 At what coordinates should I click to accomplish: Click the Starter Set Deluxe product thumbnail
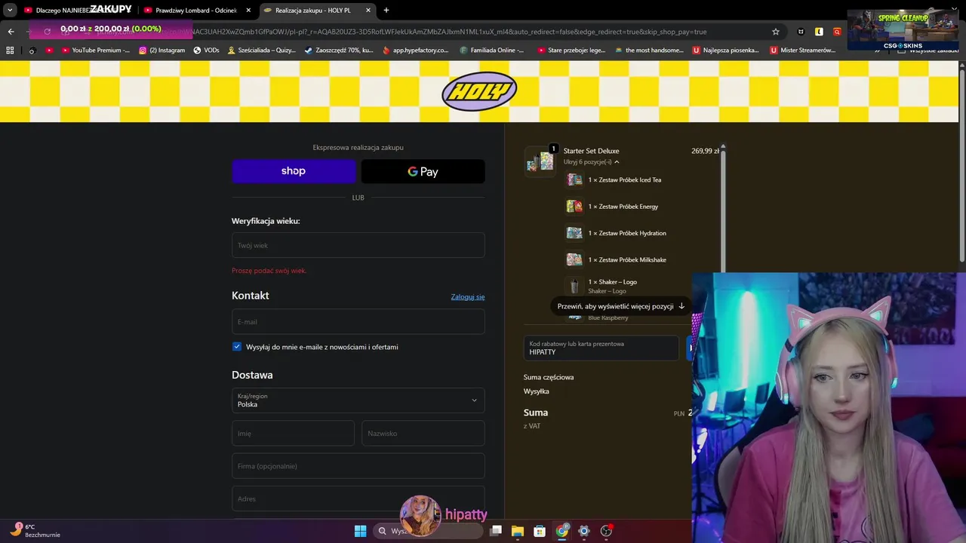click(540, 161)
